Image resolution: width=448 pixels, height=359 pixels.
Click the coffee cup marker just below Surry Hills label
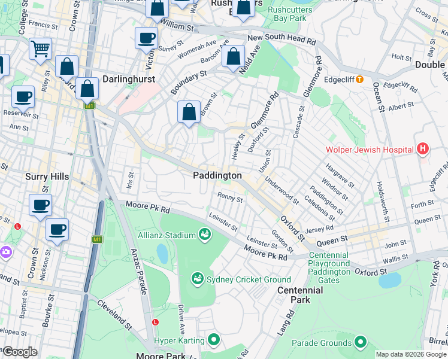tap(40, 206)
